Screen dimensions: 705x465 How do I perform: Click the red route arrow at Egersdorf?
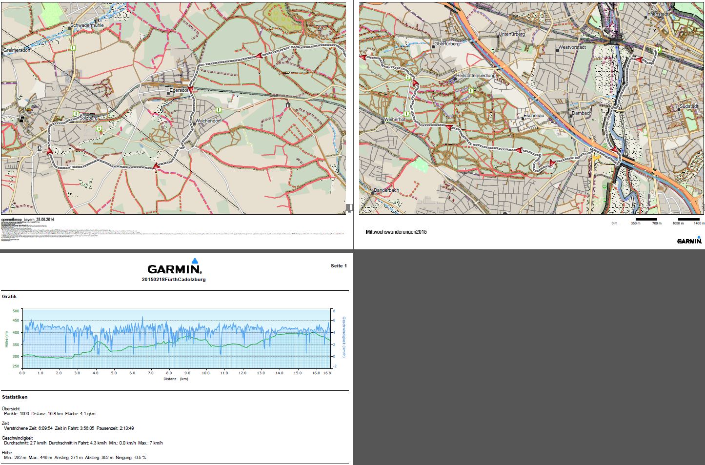pyautogui.click(x=190, y=89)
